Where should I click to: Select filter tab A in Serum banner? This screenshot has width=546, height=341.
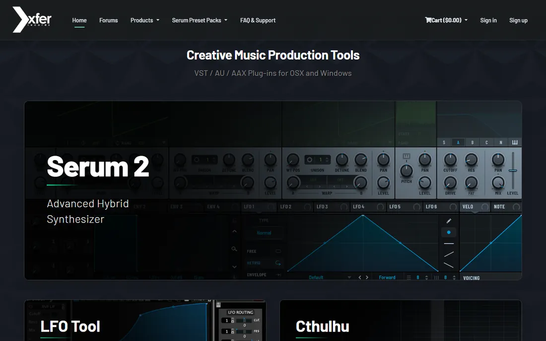point(458,142)
